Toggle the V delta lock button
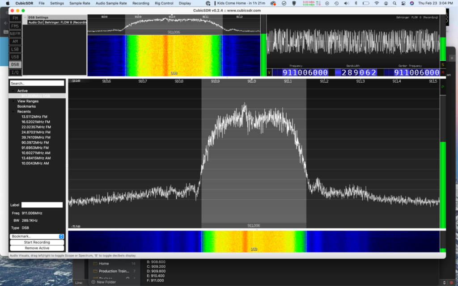458x286 pixels. click(269, 72)
